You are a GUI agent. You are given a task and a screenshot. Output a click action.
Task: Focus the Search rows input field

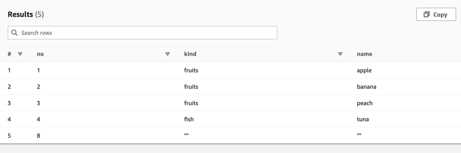[143, 33]
